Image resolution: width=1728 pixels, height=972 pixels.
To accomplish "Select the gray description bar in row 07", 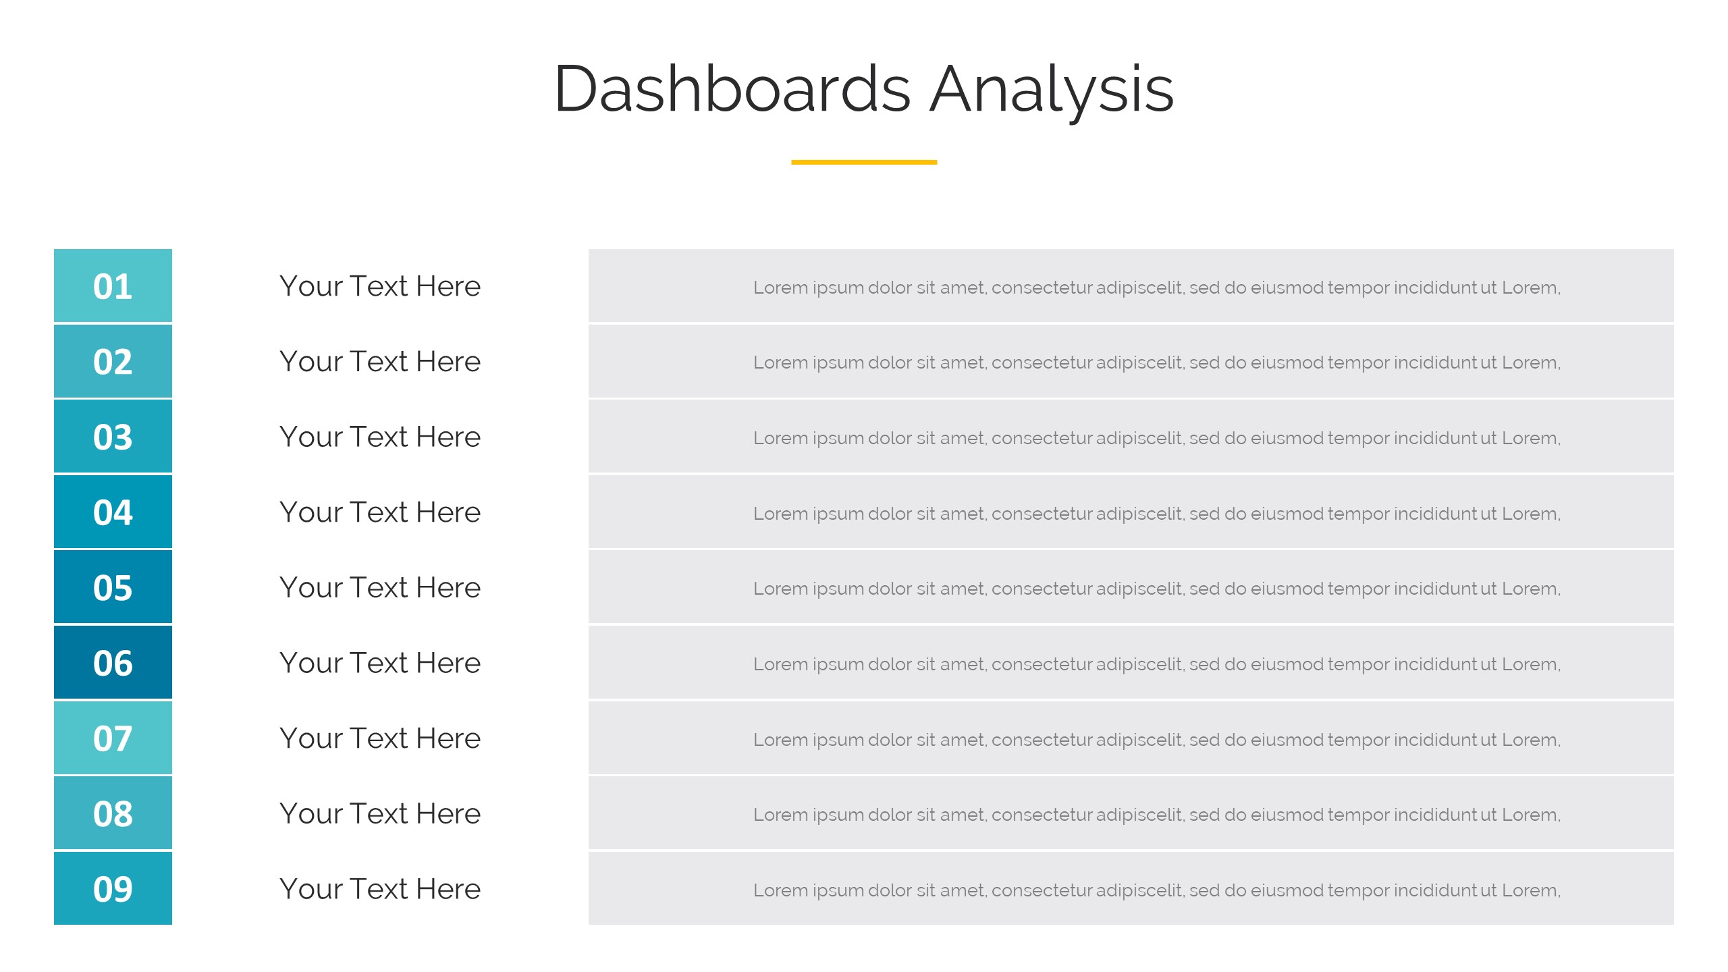I will pos(1131,738).
